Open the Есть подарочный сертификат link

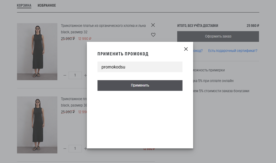pyautogui.click(x=232, y=51)
